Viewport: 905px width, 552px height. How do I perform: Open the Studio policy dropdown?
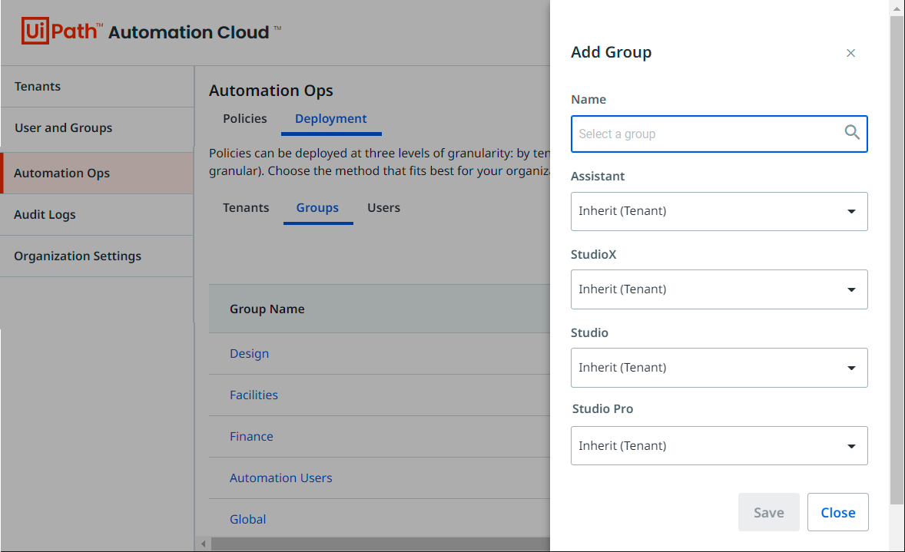coord(719,368)
